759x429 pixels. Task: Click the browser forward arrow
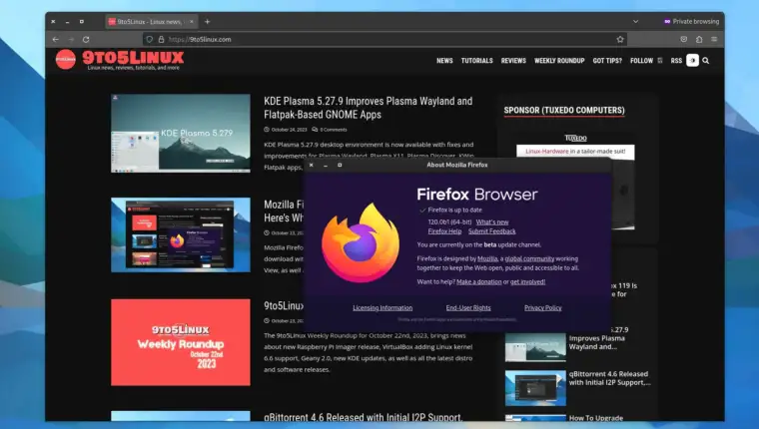[x=71, y=39]
